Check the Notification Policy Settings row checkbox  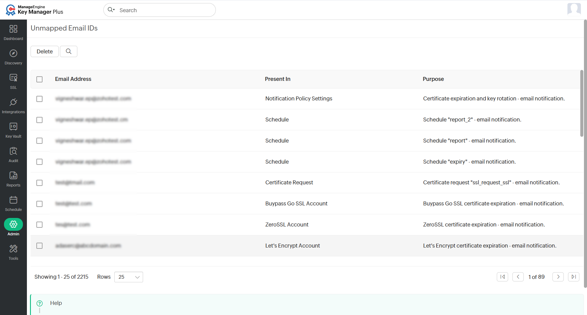tap(39, 99)
